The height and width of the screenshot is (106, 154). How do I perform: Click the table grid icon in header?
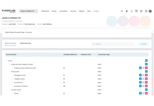(136, 11)
